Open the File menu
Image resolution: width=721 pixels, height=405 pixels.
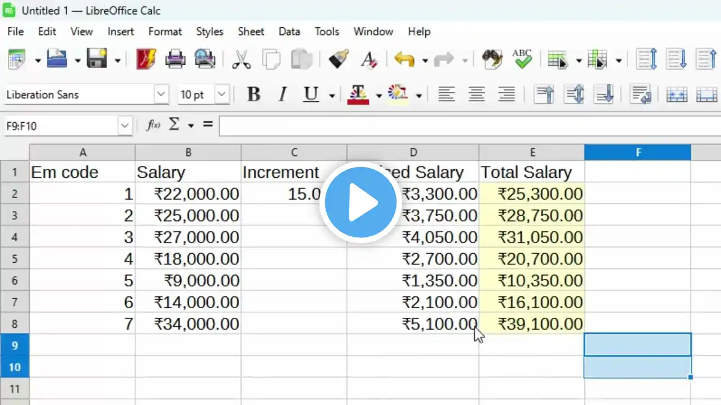point(15,31)
